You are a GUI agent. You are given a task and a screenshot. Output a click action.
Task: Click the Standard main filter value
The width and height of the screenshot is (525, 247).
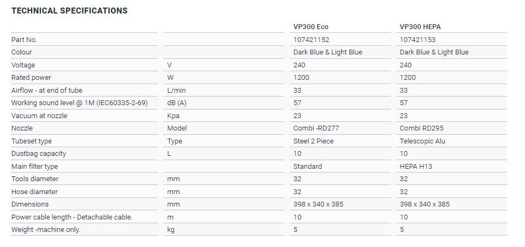tap(308, 167)
